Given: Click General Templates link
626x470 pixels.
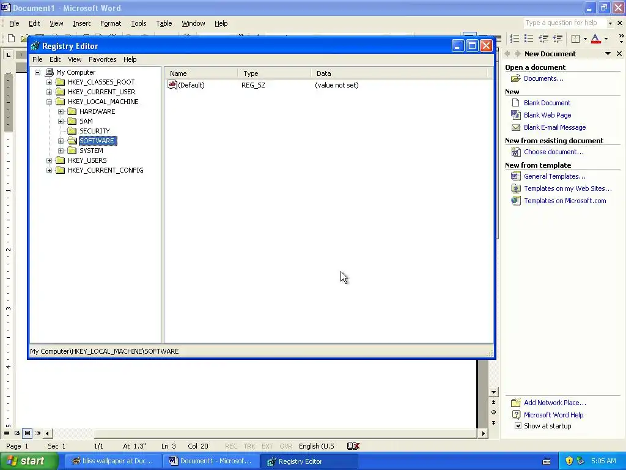Looking at the screenshot, I should pyautogui.click(x=554, y=176).
